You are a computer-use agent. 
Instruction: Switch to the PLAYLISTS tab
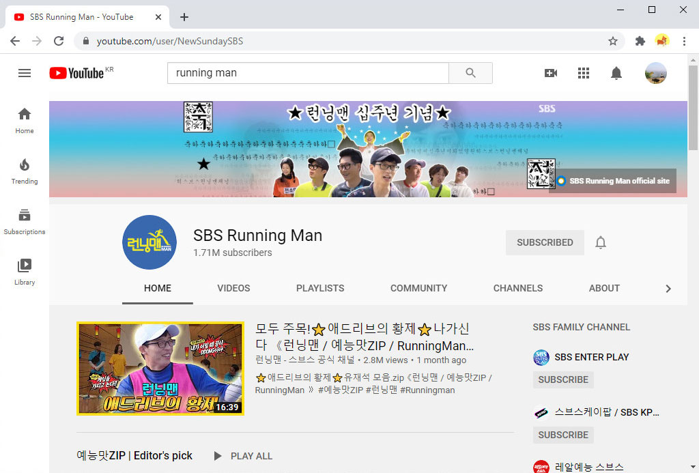coord(320,289)
